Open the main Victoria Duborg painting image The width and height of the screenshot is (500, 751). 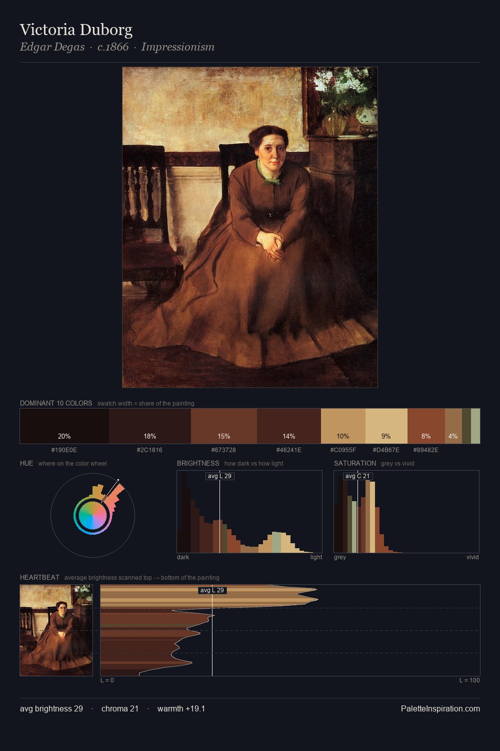click(x=250, y=227)
